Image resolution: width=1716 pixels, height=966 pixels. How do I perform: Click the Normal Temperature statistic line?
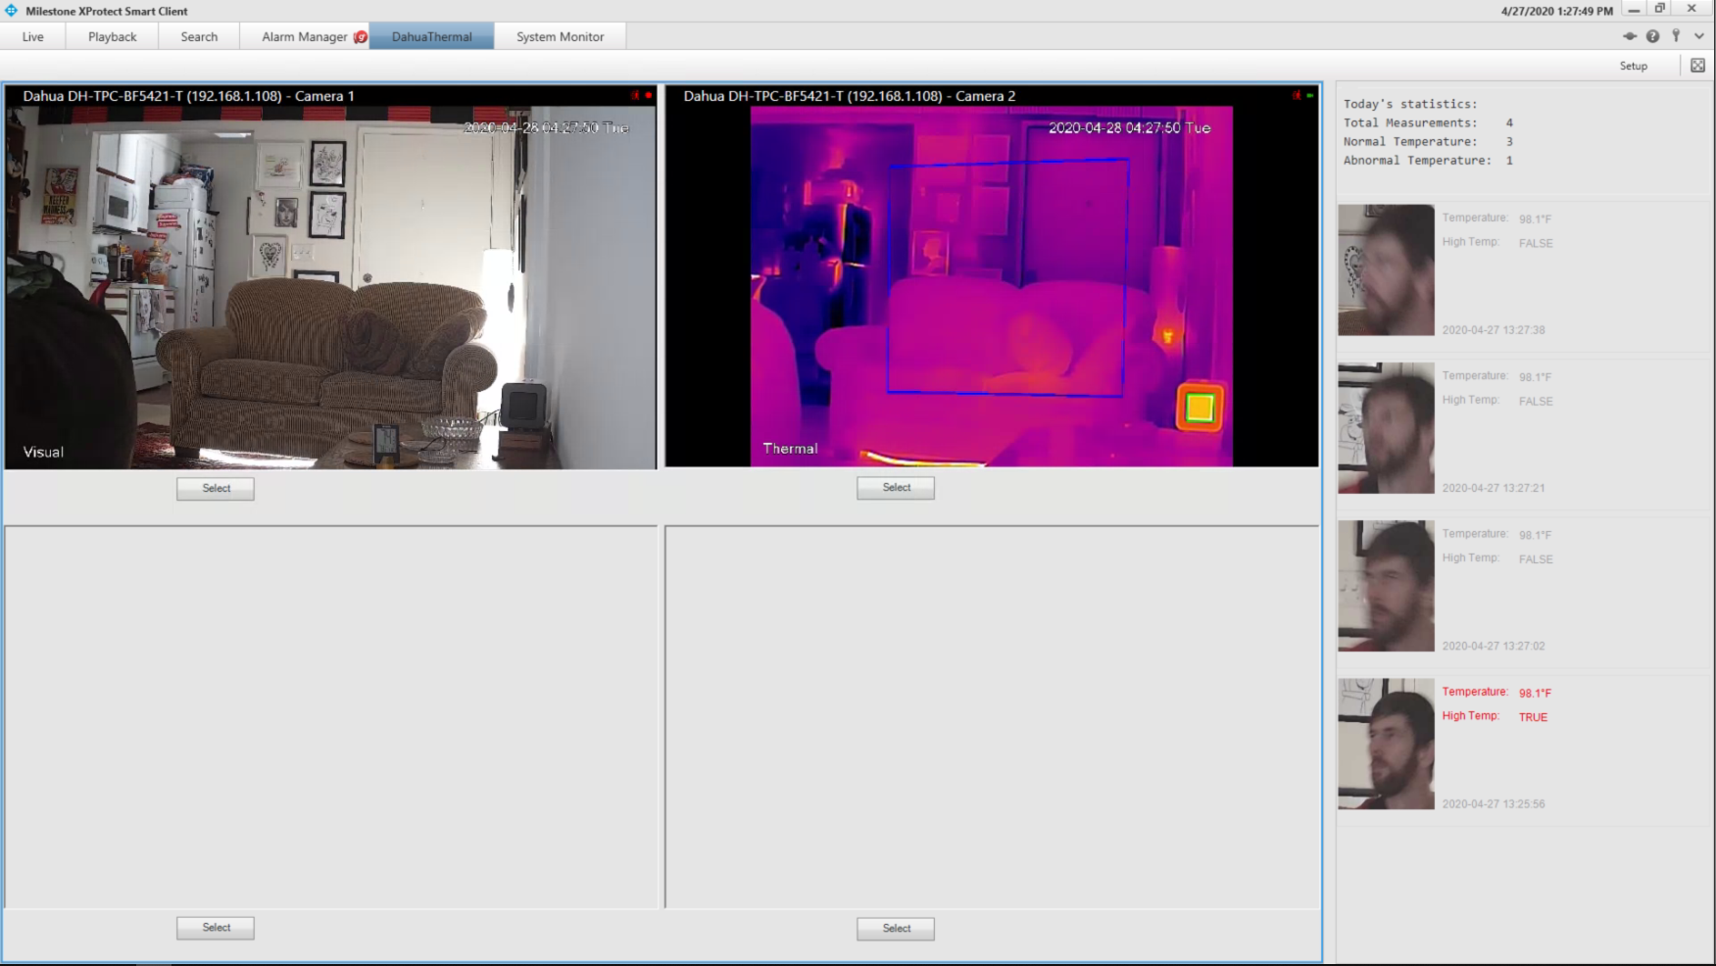(x=1428, y=141)
